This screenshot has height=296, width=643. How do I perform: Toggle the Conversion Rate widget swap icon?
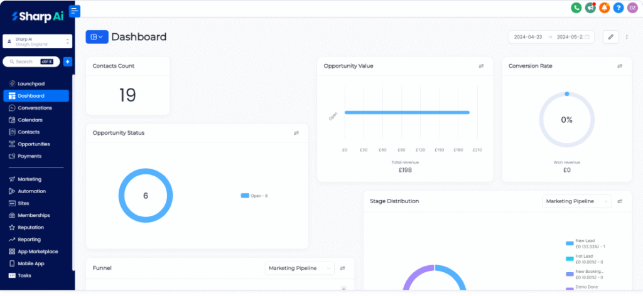620,66
